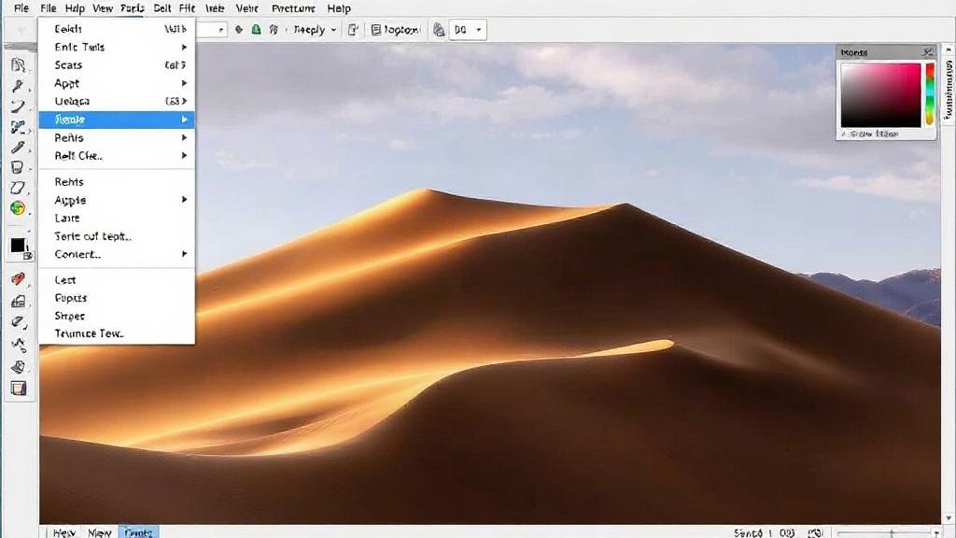Select the stamp tool below the red tool
This screenshot has height=538, width=956.
pyautogui.click(x=18, y=301)
